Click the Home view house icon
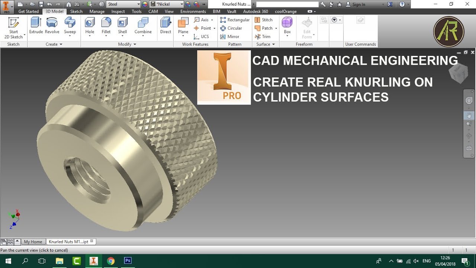 click(68, 4)
